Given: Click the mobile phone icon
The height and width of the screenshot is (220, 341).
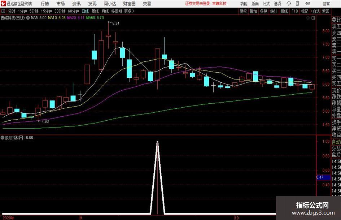Looking at the screenshot, I should 297,4.
